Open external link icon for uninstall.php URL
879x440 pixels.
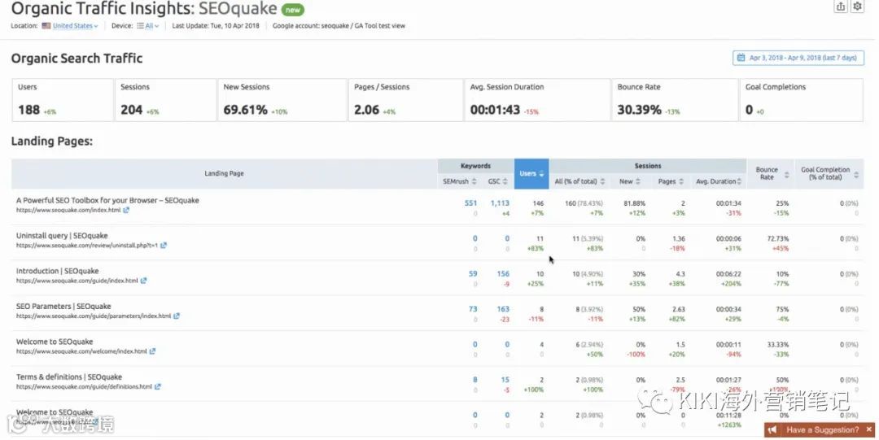(163, 245)
